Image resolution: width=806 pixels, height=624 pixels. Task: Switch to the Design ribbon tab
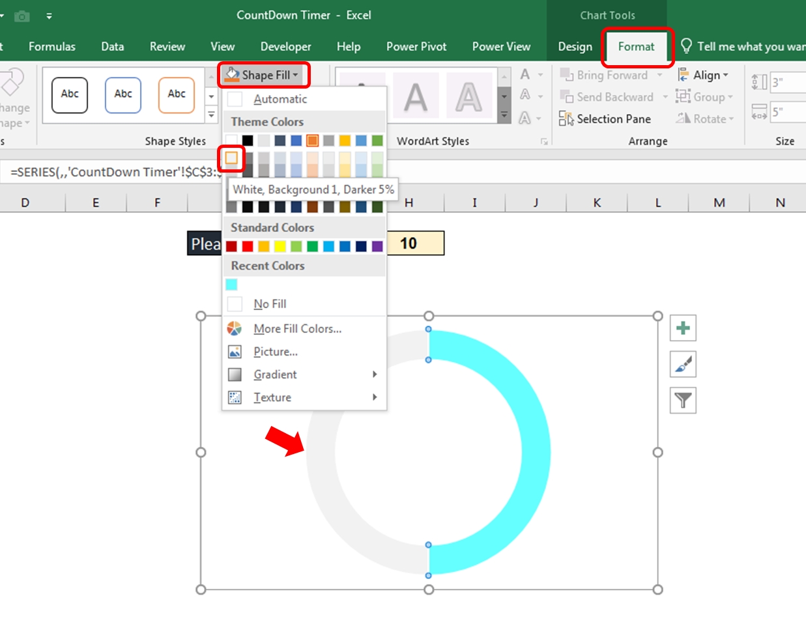coord(574,46)
